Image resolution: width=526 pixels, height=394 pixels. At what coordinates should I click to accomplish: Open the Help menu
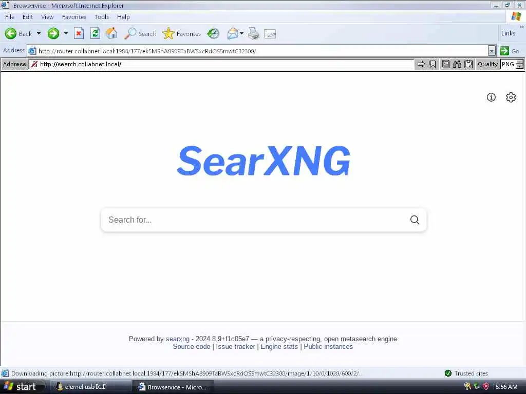coord(123,17)
